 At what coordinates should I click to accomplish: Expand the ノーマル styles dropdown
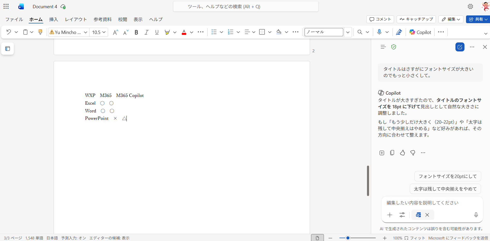(x=348, y=32)
